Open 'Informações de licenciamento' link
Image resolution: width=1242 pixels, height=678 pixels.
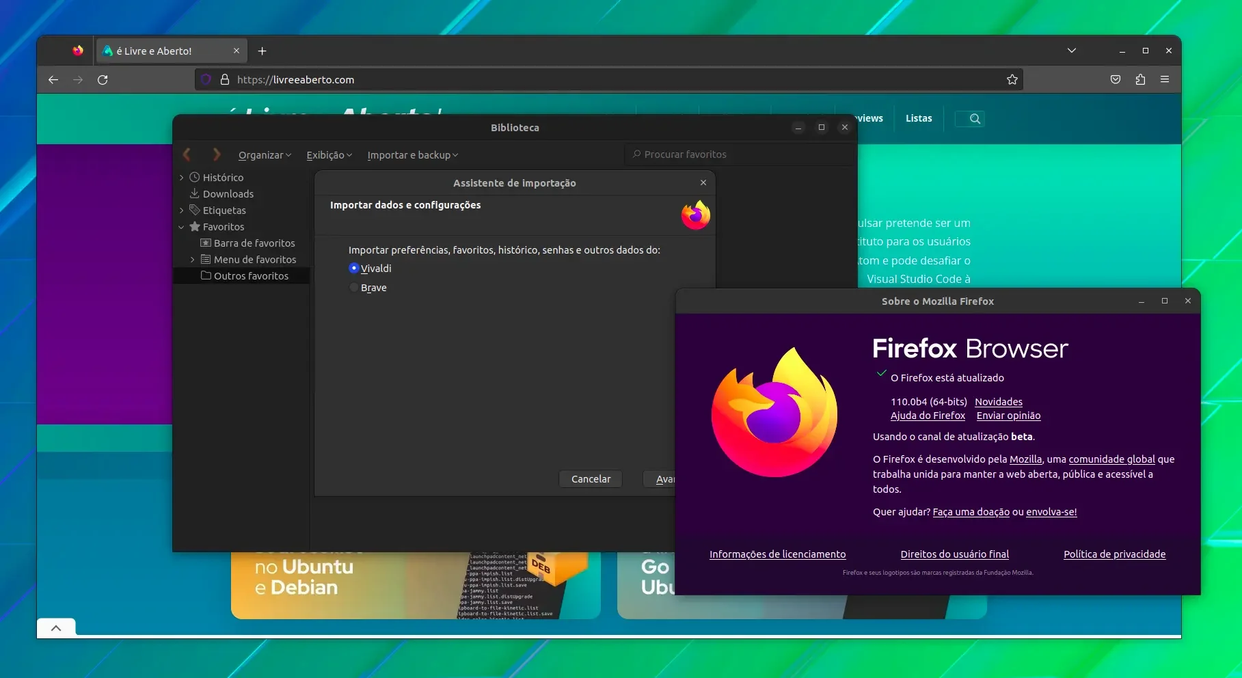click(x=777, y=554)
